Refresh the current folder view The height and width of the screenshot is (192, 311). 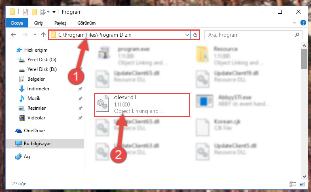click(195, 35)
